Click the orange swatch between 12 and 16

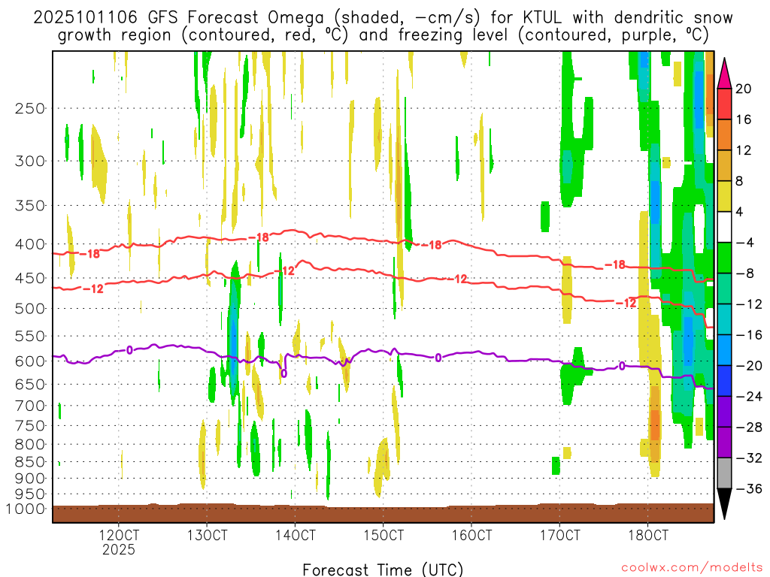tap(724, 135)
